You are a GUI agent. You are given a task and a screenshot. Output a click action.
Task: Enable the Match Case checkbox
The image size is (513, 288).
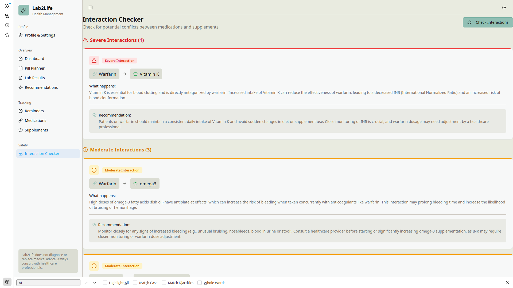(x=135, y=283)
